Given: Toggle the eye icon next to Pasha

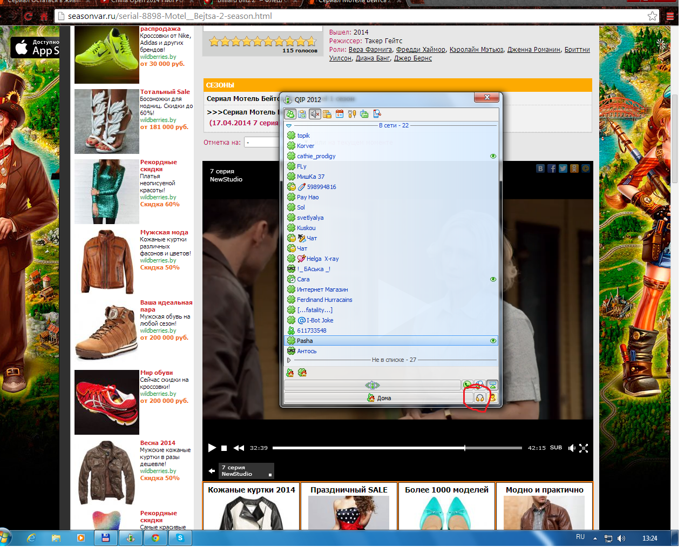Looking at the screenshot, I should coord(493,341).
